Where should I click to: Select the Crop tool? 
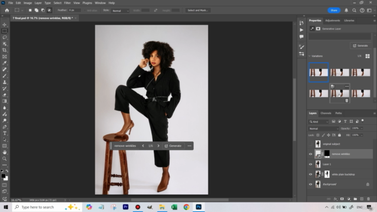(x=5, y=50)
